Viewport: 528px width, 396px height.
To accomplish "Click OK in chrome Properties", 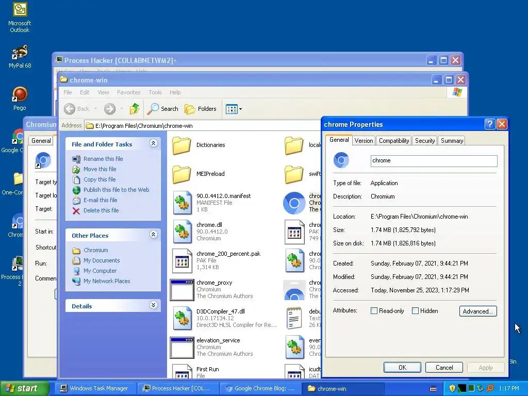I will pos(402,367).
